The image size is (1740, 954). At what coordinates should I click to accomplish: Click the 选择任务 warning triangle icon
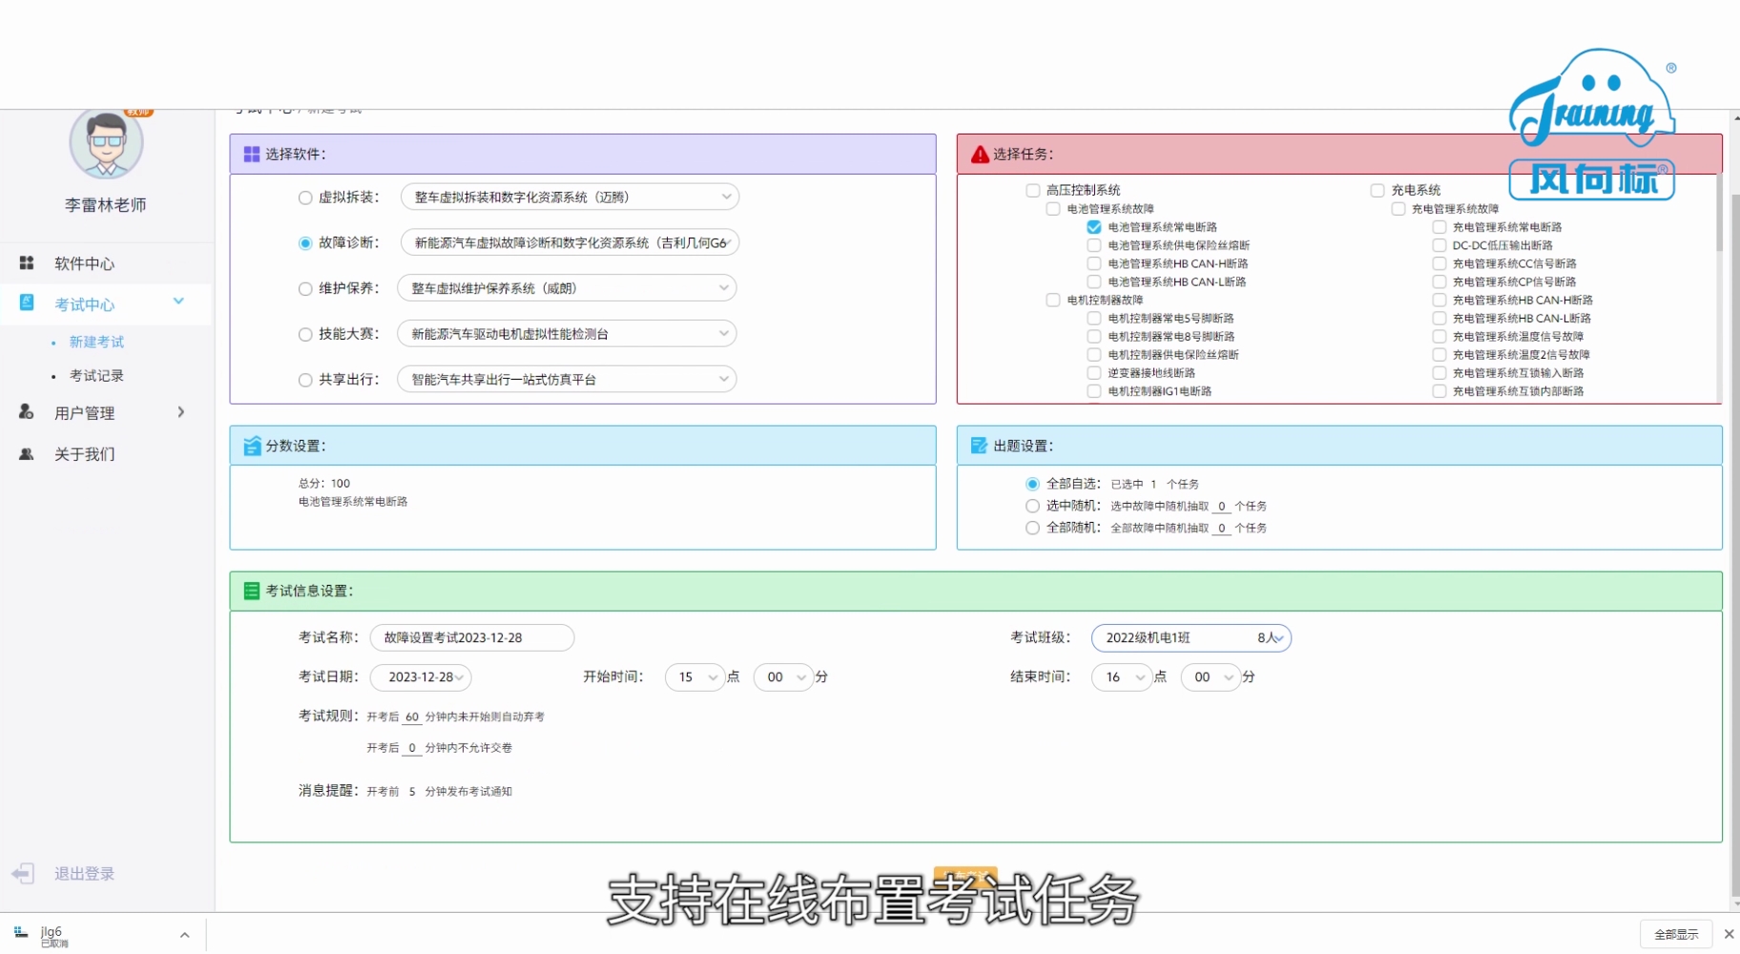(980, 155)
